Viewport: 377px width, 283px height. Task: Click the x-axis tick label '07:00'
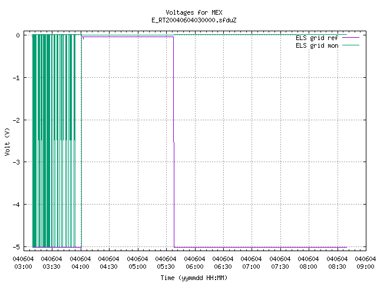pos(252,266)
